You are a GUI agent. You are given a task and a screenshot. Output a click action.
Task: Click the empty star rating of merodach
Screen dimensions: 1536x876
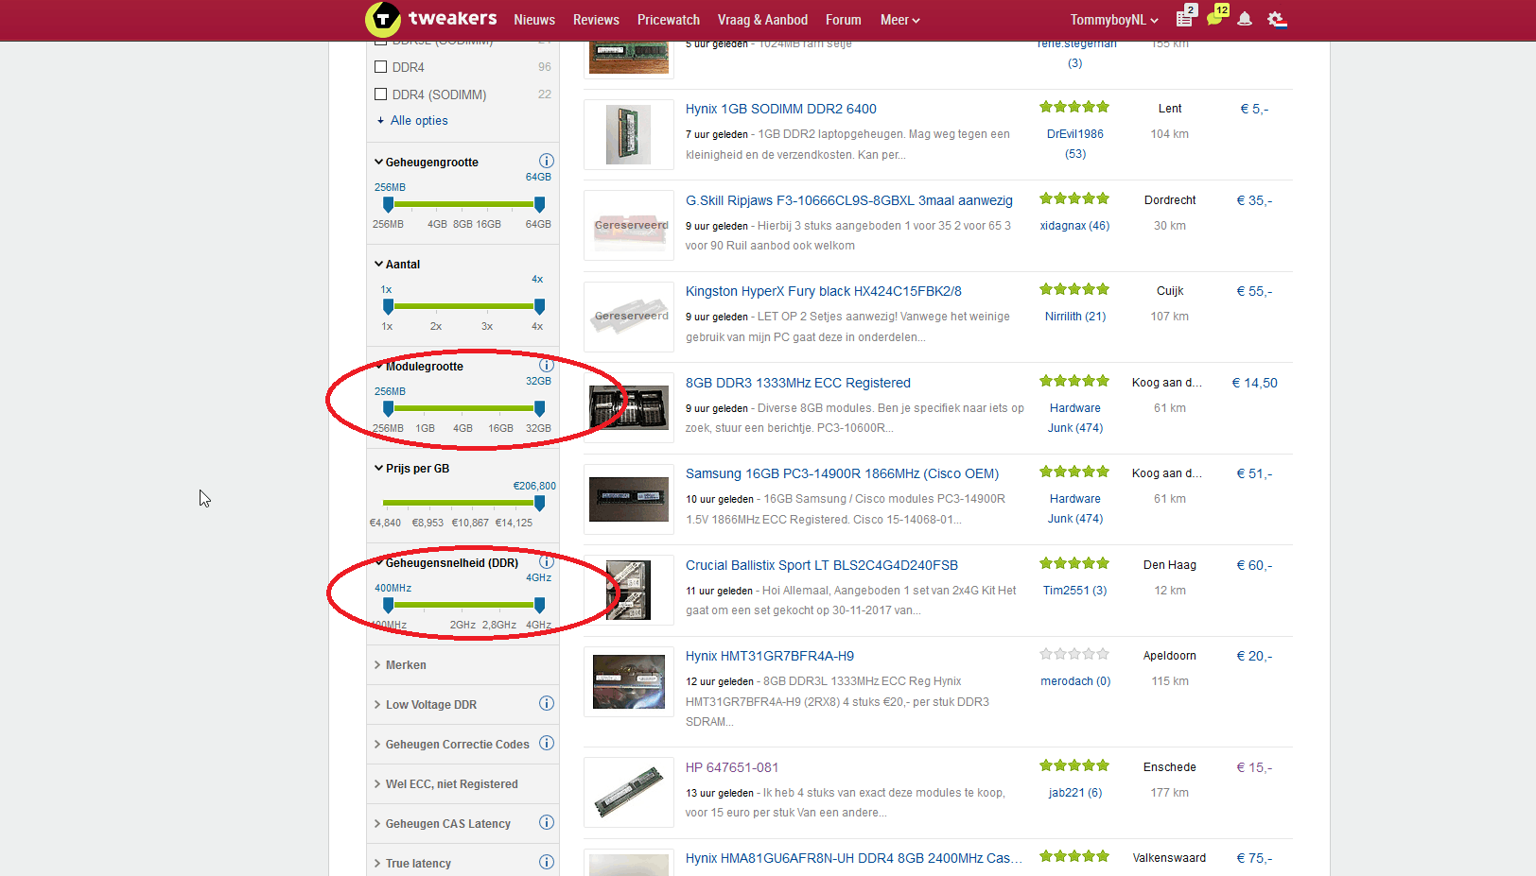click(1074, 654)
